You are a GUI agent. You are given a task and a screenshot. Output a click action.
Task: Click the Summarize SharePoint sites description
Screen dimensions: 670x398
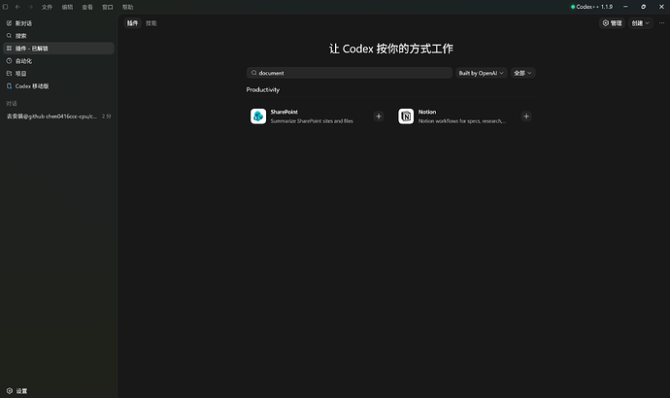(312, 121)
